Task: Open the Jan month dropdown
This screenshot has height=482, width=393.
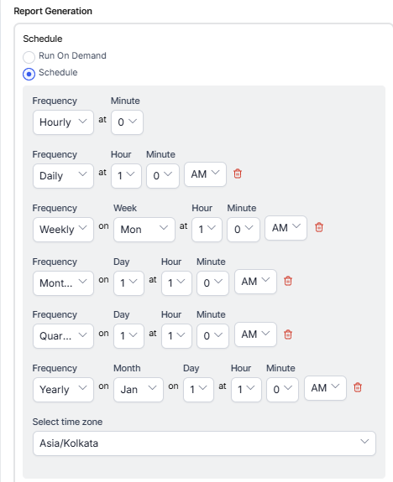Action: click(x=139, y=390)
